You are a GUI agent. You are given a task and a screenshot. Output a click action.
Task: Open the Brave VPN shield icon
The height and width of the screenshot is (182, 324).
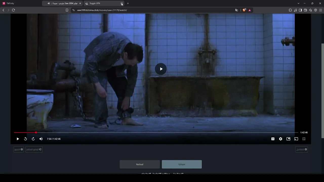coord(315,10)
